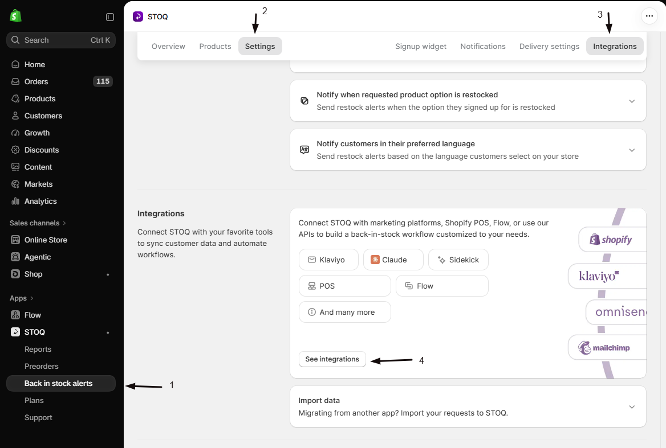Click the 115 orders count badge

pos(103,81)
